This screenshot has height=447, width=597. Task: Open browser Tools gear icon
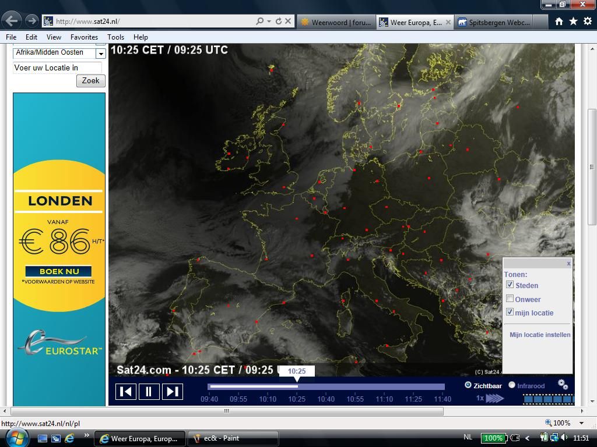point(588,22)
